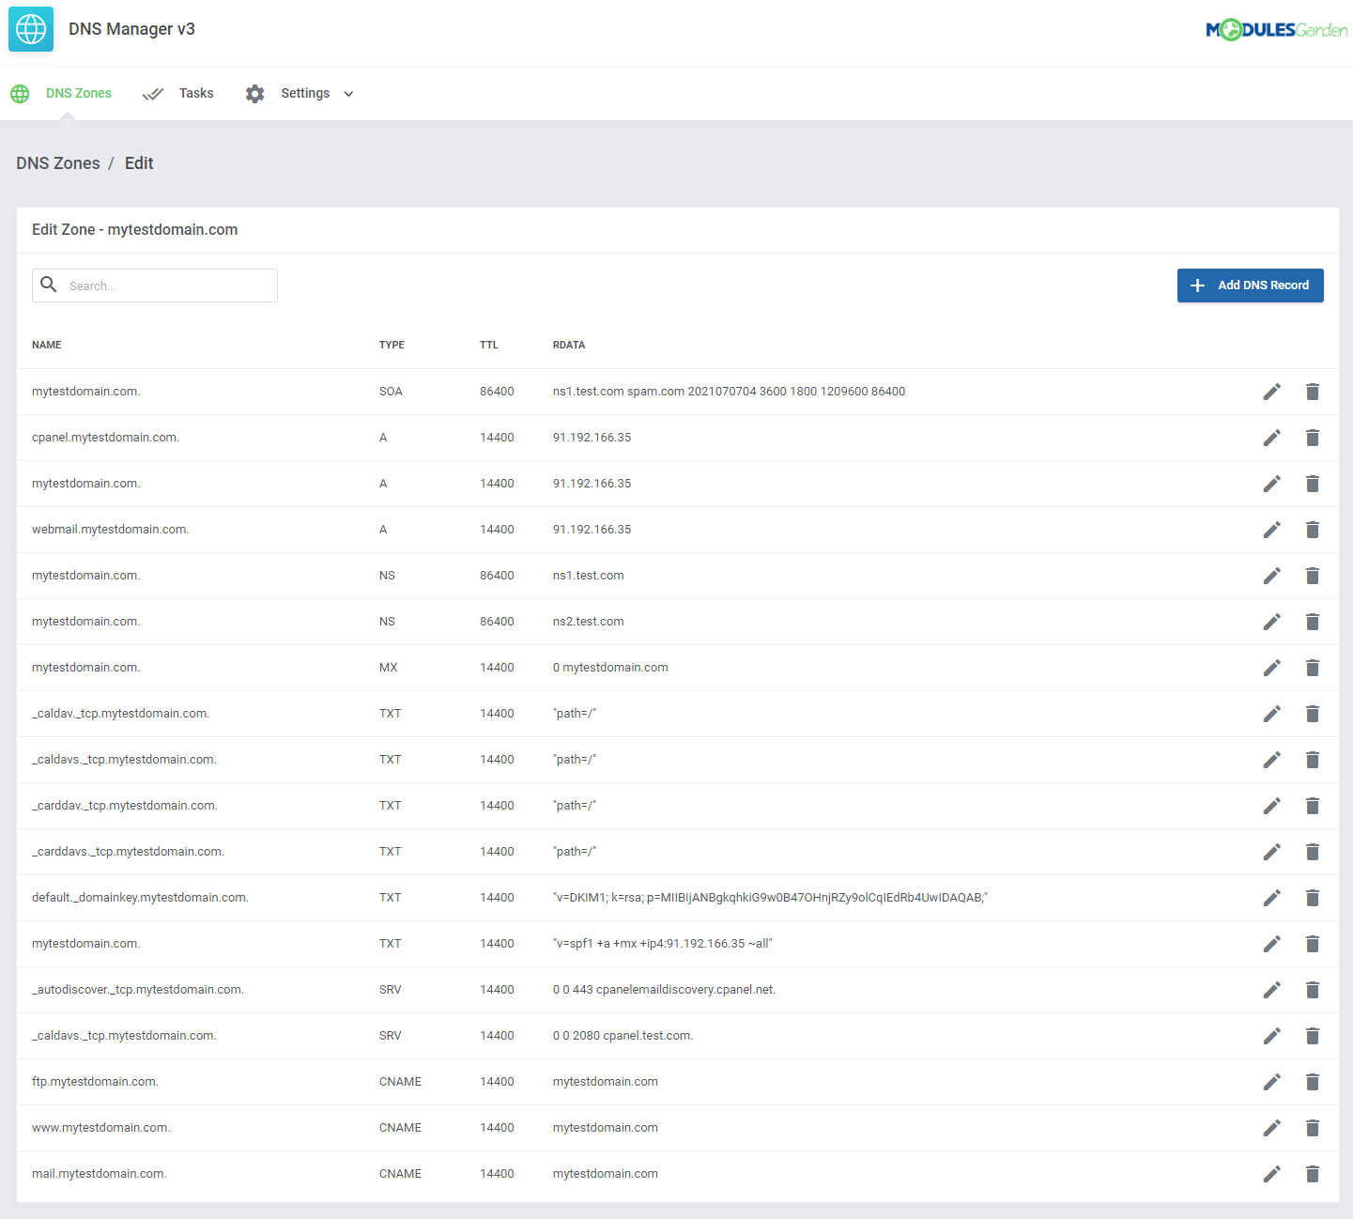Viewport: 1353px width, 1219px height.
Task: Open the DNS Zones tab
Action: coord(79,93)
